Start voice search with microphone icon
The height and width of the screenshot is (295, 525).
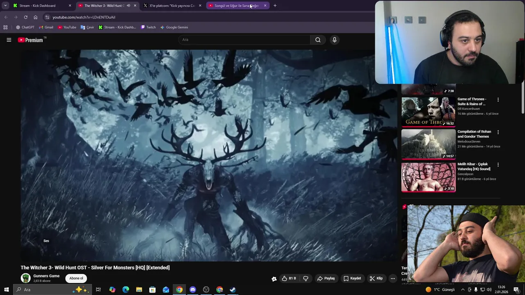pyautogui.click(x=334, y=40)
